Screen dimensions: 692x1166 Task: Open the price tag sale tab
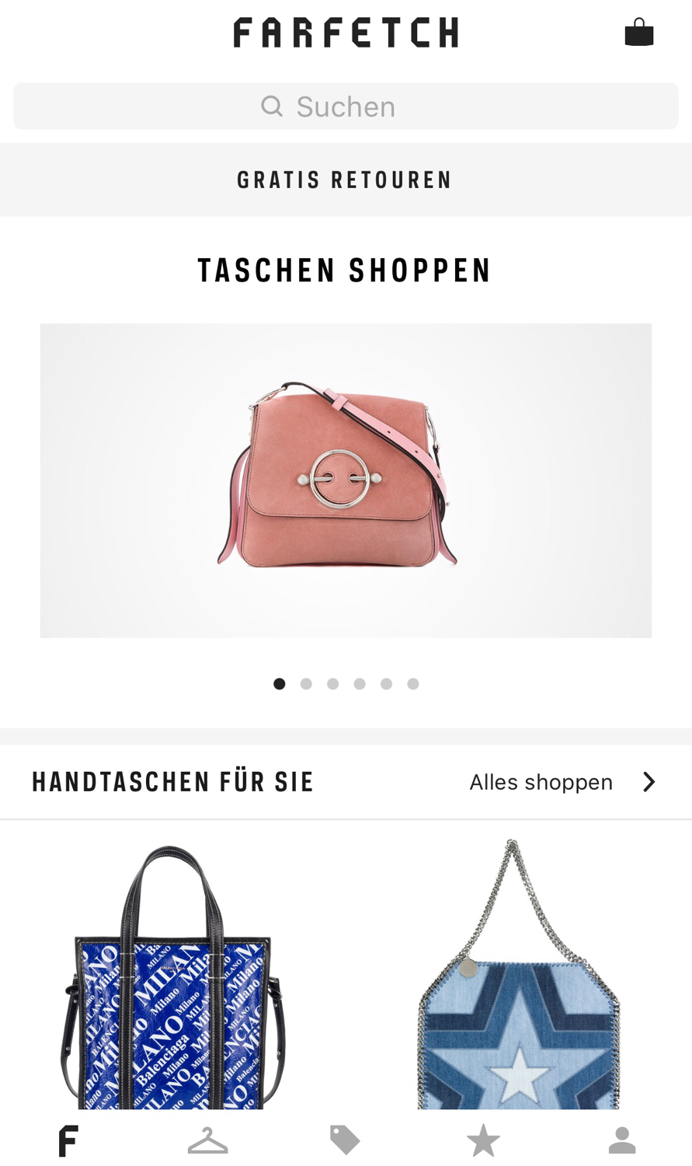pos(346,1140)
